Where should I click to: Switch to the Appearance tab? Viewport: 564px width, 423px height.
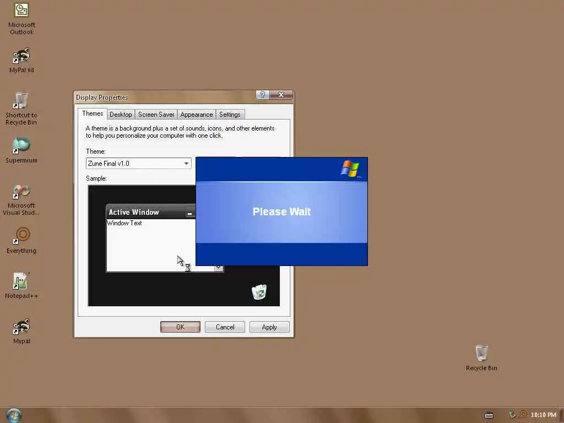pos(197,115)
